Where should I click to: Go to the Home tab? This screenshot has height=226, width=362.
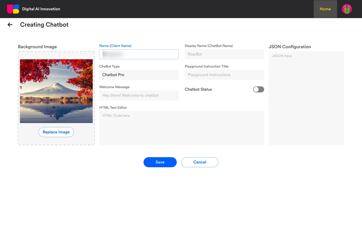coord(325,9)
